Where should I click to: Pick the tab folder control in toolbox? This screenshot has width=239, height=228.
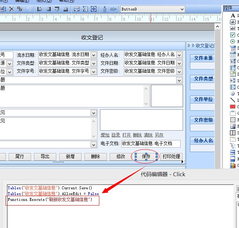point(233,139)
